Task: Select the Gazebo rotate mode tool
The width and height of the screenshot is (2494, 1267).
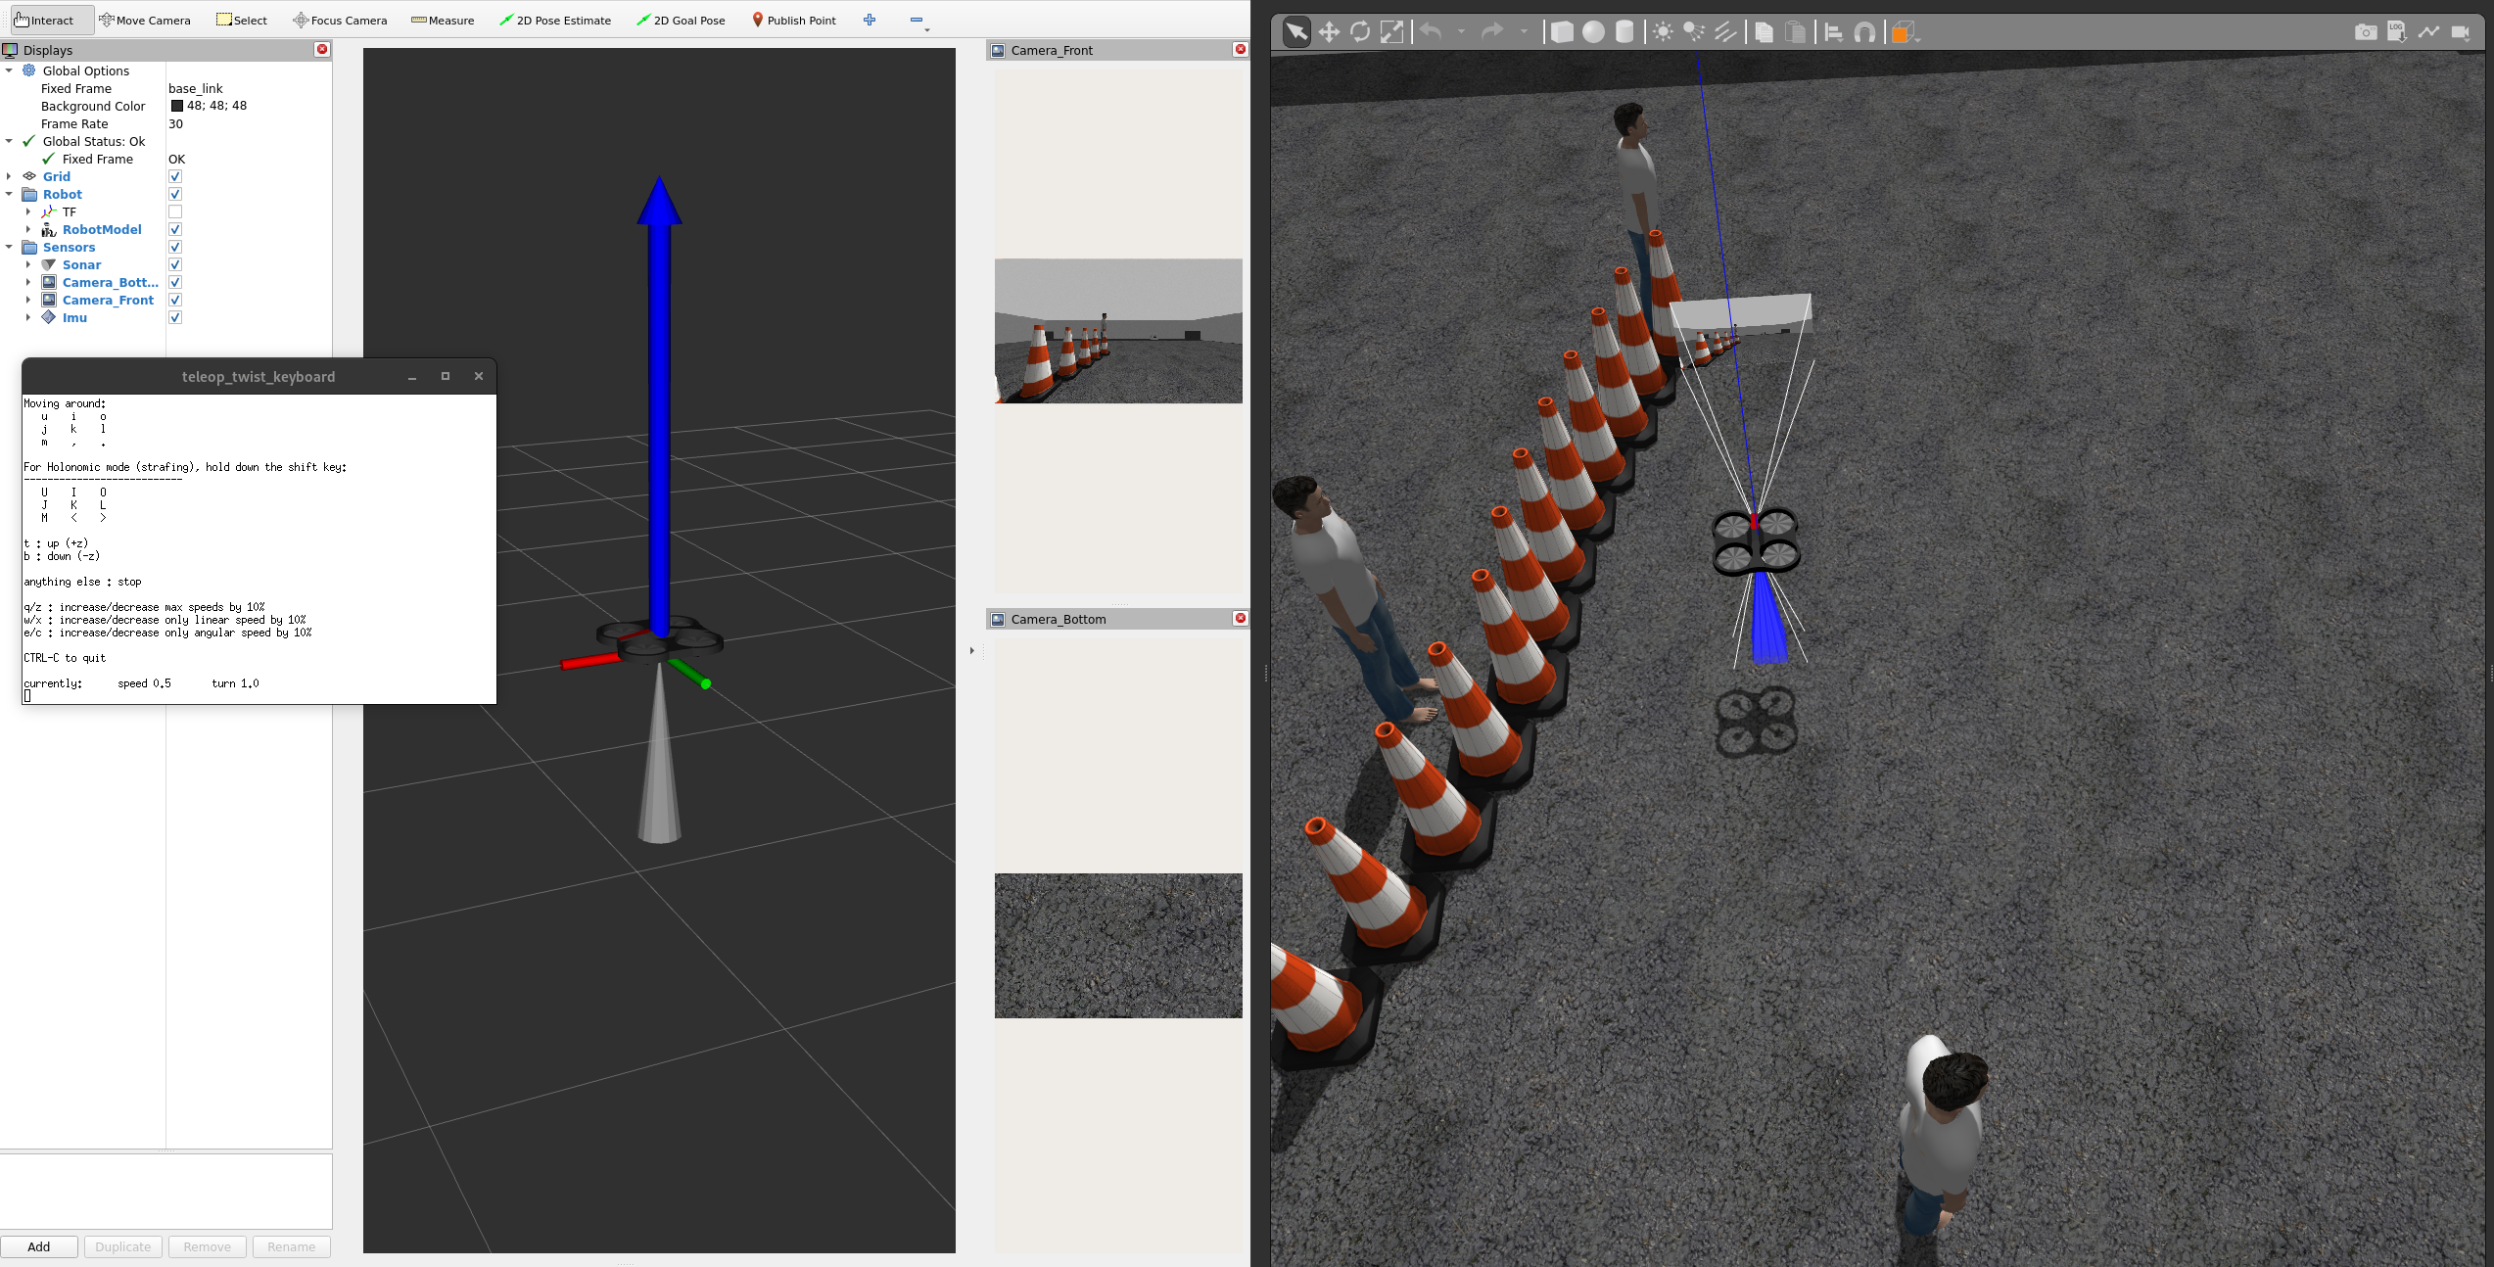Action: pos(1360,32)
